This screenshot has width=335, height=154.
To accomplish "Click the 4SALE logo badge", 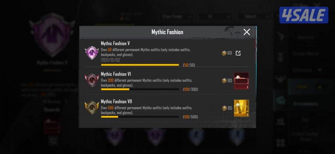I will point(304,15).
